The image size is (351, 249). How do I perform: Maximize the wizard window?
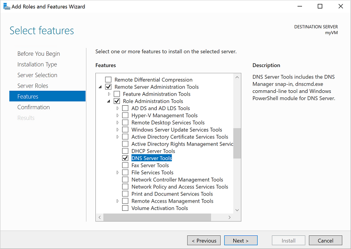click(x=320, y=7)
